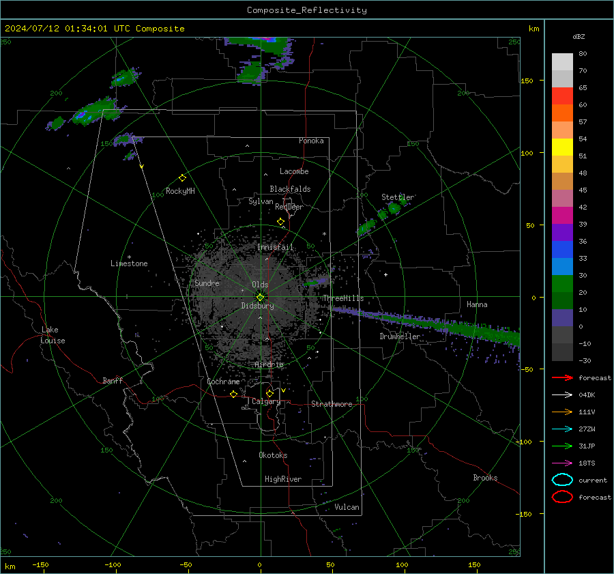Screen dimensions: 614x574
Task: Click the red forecast arrow in the legend
Action: 562,377
